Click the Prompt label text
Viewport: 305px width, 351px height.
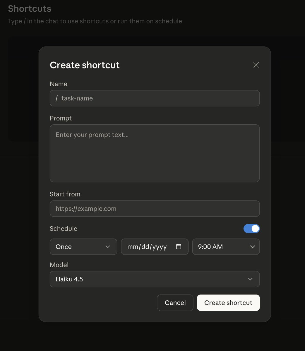[x=61, y=118]
